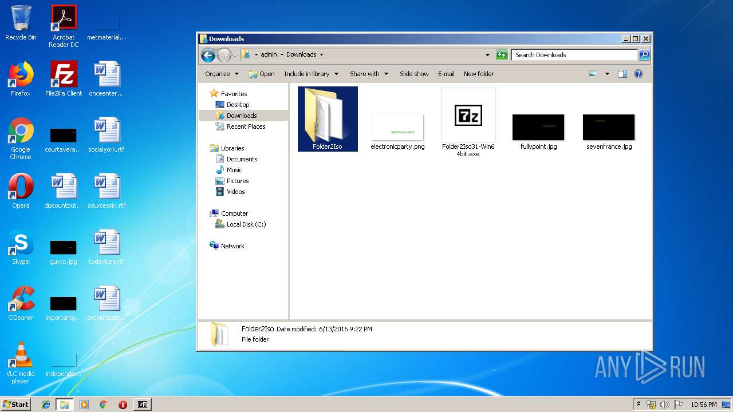733x412 pixels.
Task: Go back with the Explorer back arrow
Action: (208, 55)
